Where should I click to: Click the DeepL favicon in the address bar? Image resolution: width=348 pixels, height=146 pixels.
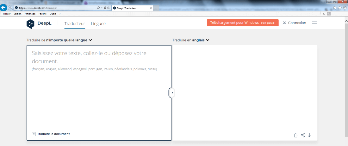click(16, 8)
